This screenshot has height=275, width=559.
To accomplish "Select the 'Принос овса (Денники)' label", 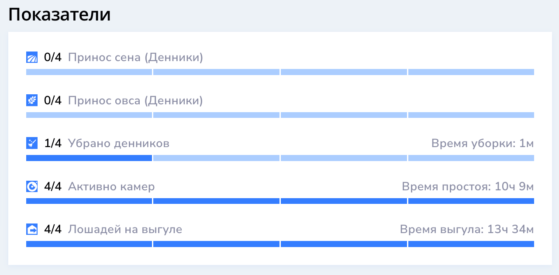I will [135, 100].
